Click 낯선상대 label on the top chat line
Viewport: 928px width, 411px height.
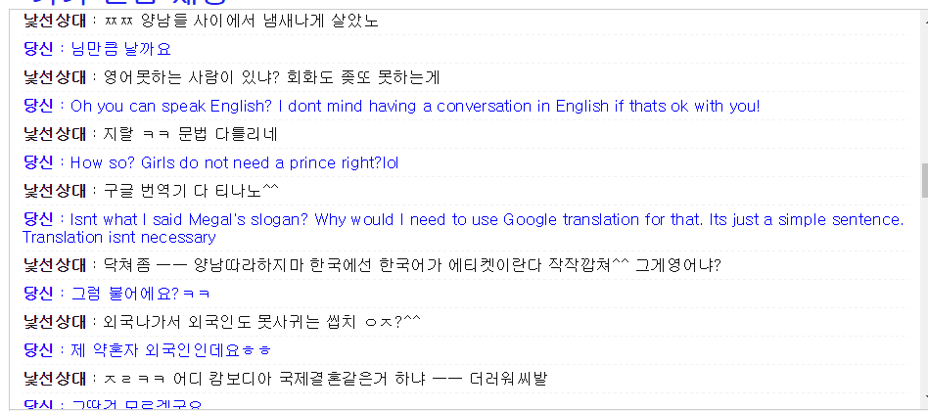54,20
